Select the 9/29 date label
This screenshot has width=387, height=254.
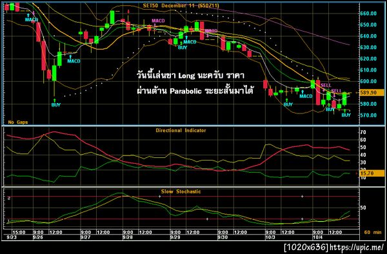[175, 237]
